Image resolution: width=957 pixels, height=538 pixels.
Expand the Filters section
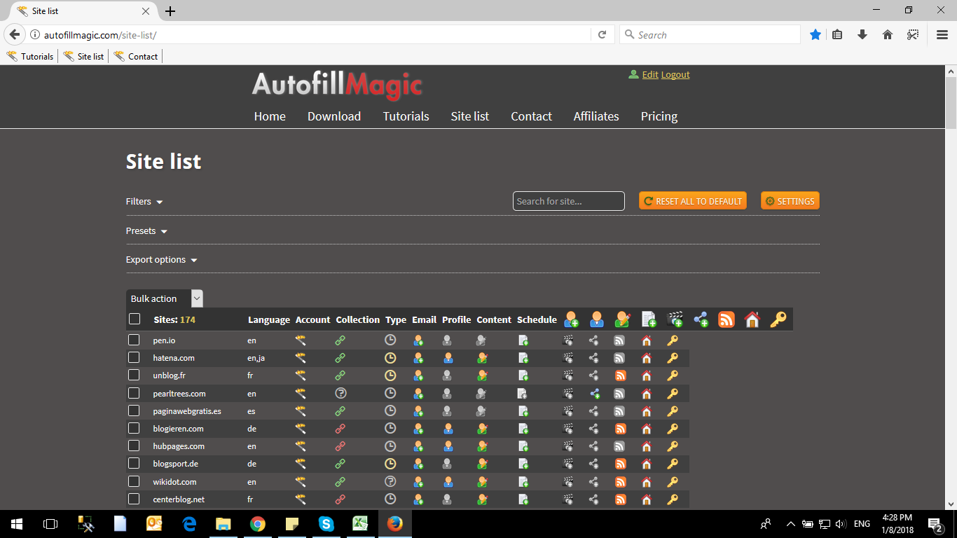pos(144,202)
